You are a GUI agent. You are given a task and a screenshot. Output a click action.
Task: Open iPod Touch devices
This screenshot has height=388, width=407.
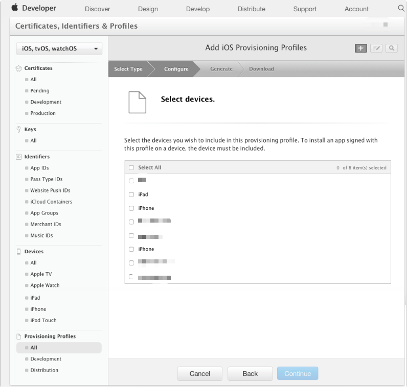[43, 321]
